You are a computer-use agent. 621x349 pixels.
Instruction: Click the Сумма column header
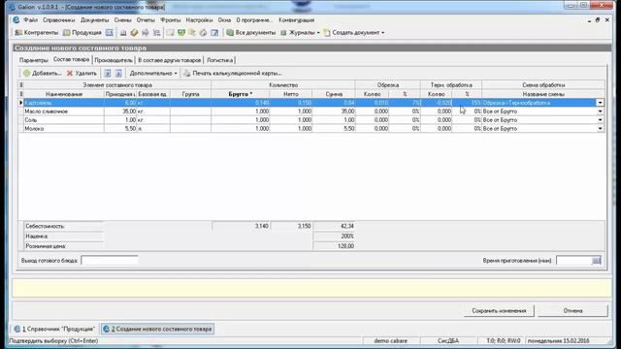(334, 94)
